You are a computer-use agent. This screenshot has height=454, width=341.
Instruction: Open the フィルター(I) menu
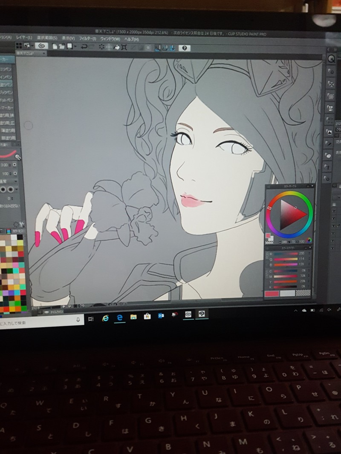(x=87, y=38)
